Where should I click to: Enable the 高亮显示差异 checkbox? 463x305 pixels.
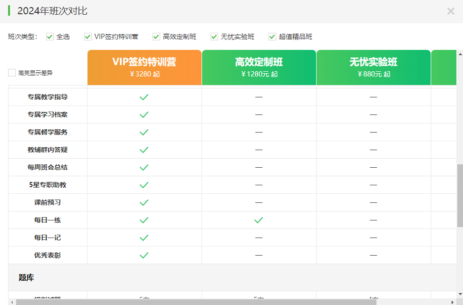[x=12, y=73]
